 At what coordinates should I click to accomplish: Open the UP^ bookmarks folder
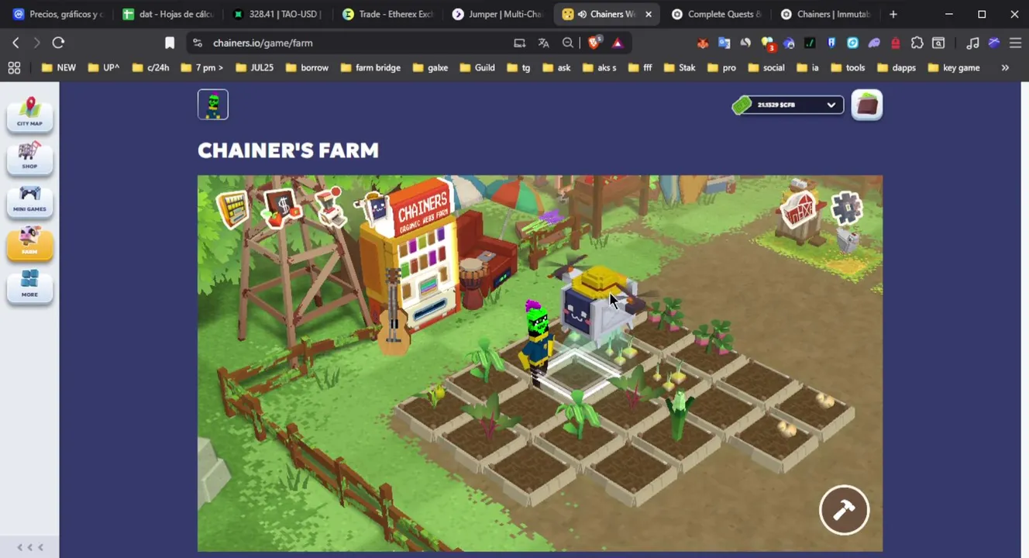pyautogui.click(x=104, y=67)
